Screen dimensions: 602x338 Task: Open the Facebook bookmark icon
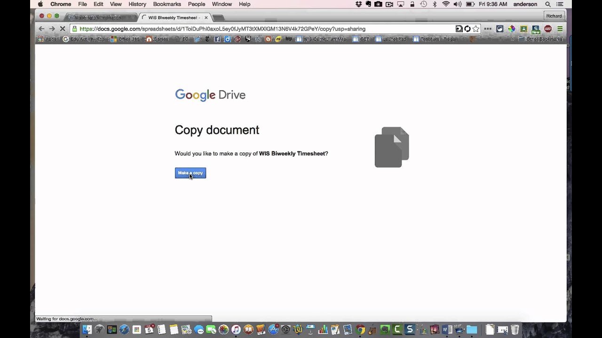[217, 39]
